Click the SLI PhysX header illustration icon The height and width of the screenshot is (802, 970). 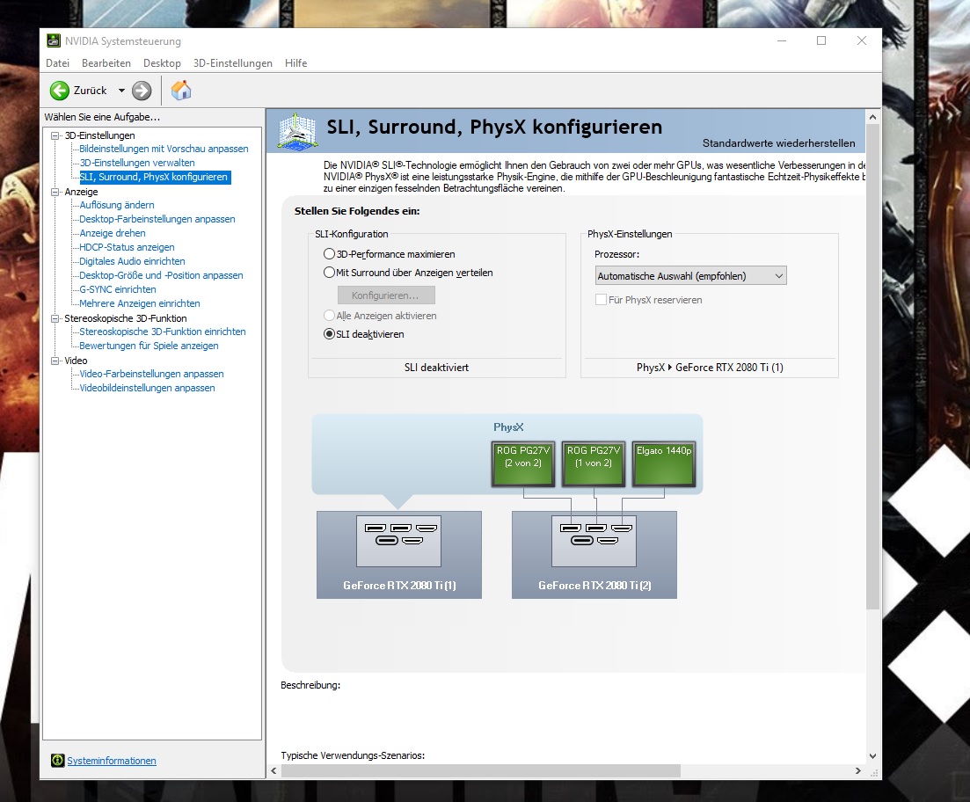coord(297,130)
